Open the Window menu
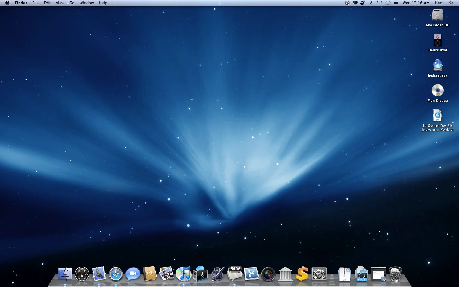The height and width of the screenshot is (287, 459). [87, 3]
